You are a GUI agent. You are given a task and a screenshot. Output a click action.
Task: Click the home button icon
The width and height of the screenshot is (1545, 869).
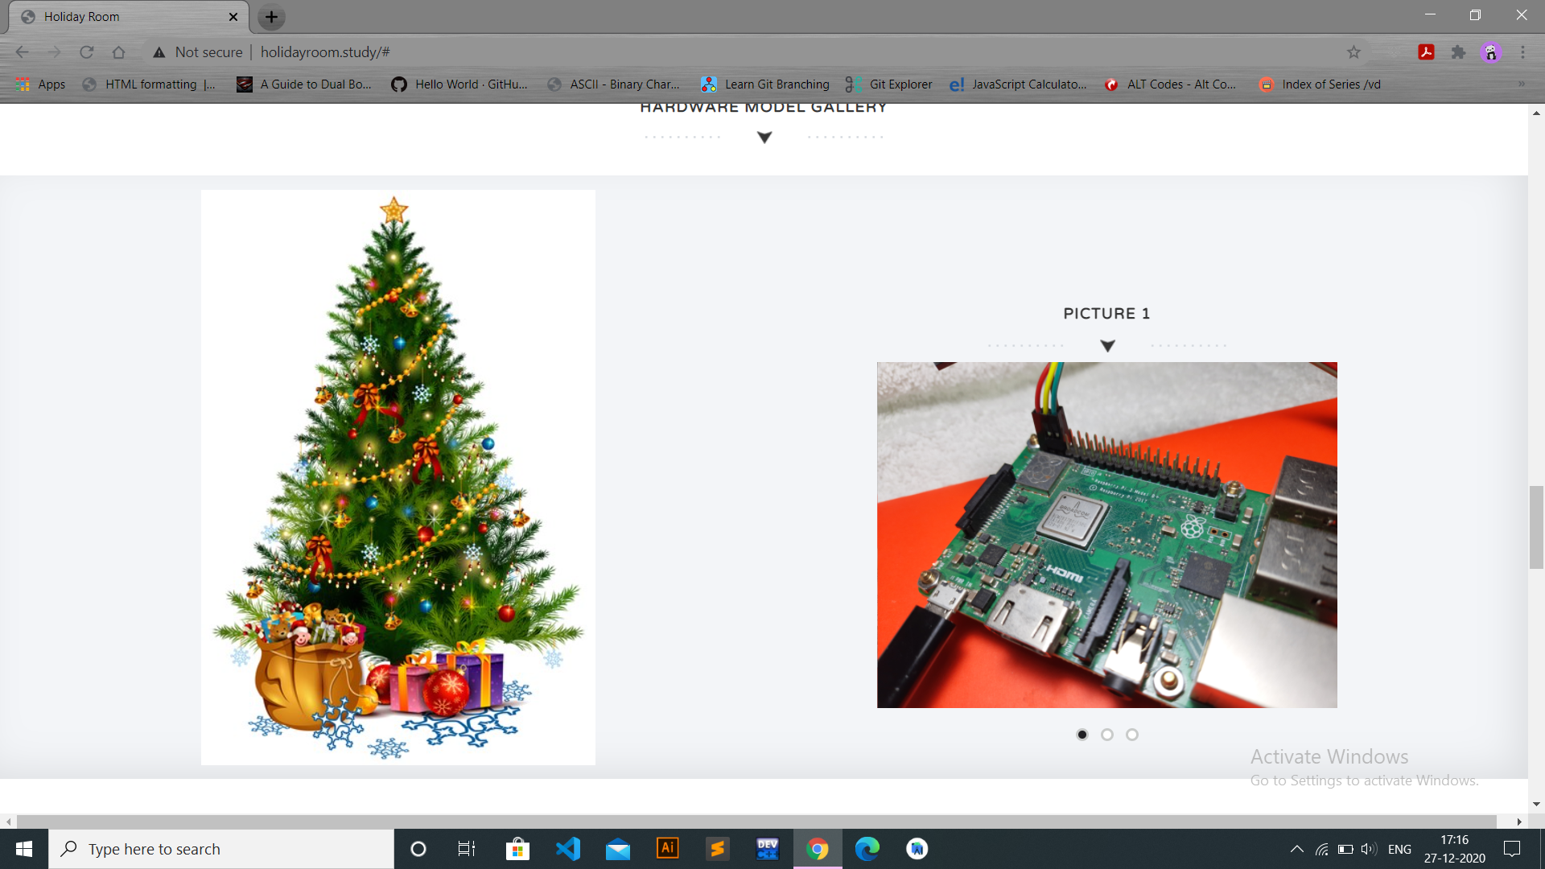pyautogui.click(x=118, y=52)
